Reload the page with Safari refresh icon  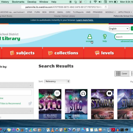[106, 7]
